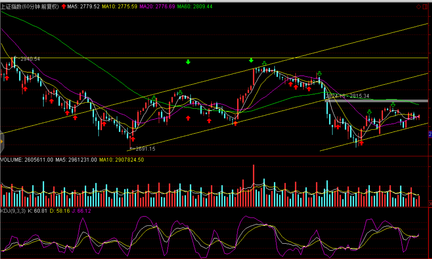The height and width of the screenshot is (259, 432).
Task: Click the chart title 上证指数(60分钟.前复权)
Action: coord(30,6)
